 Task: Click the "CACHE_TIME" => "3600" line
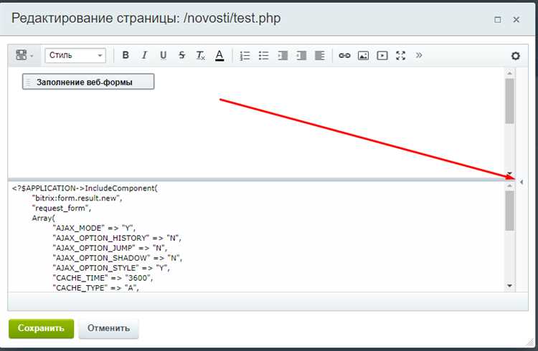(x=103, y=278)
